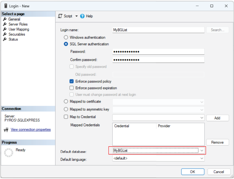Switch to the User Mapping page
Image resolution: width=234 pixels, height=179 pixels.
click(x=19, y=29)
